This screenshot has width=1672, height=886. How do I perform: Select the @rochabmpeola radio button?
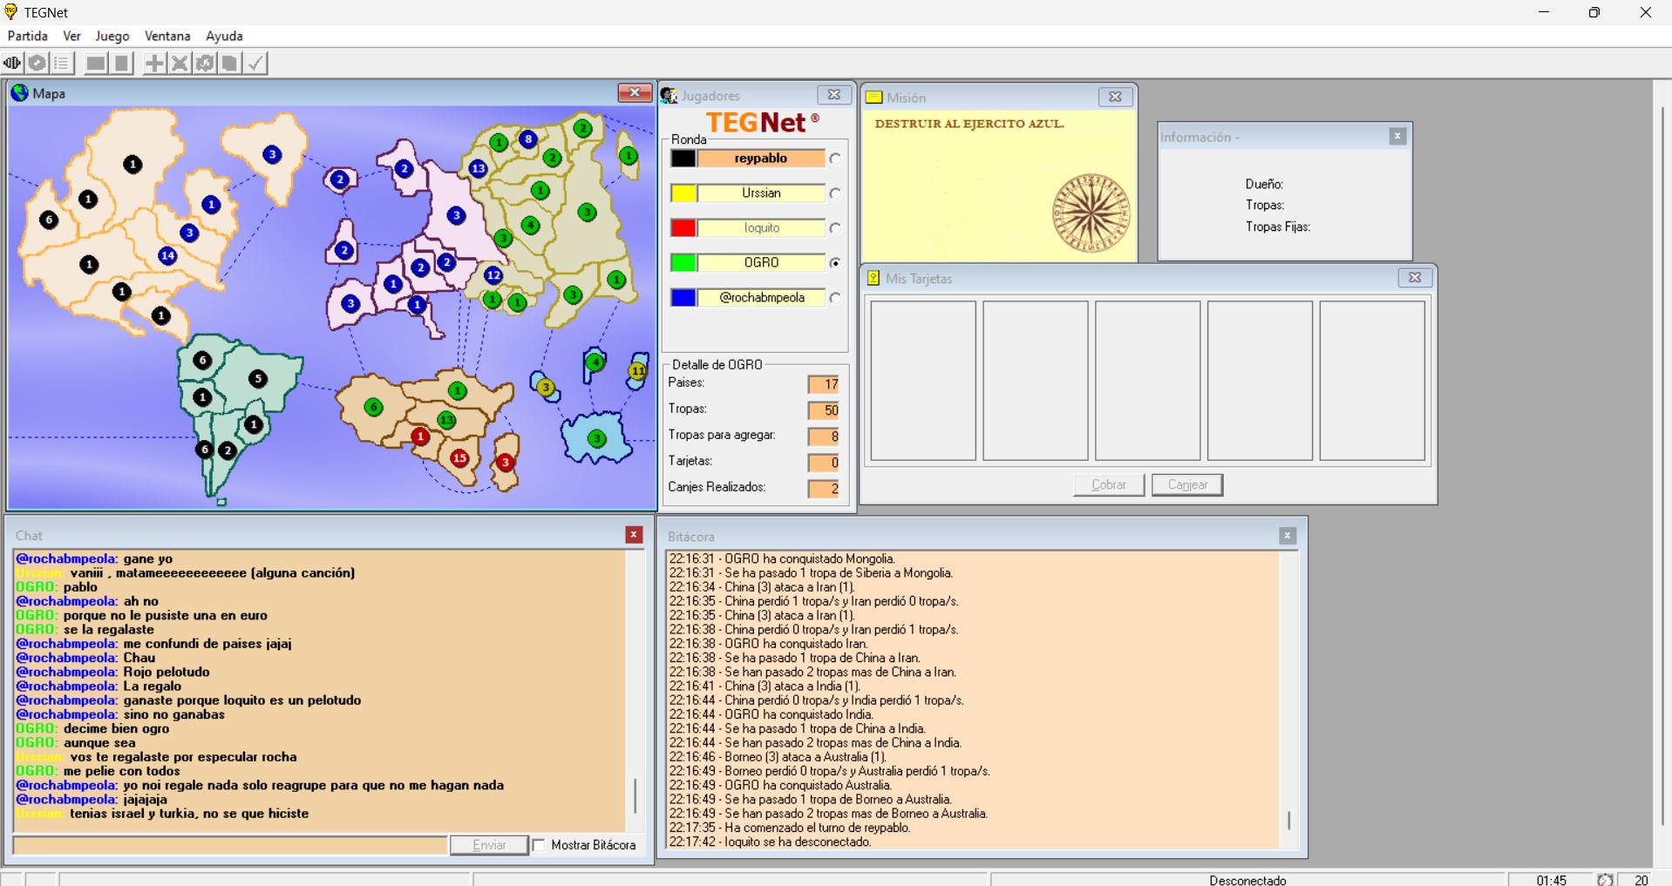[x=835, y=298]
